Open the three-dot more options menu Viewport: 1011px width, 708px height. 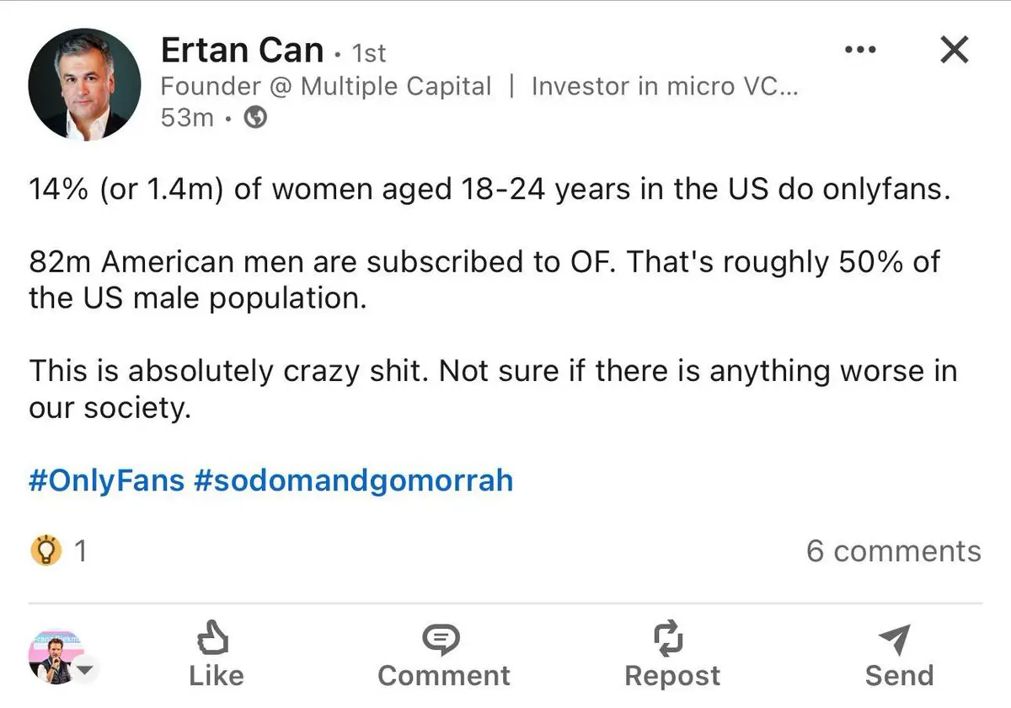click(x=859, y=51)
